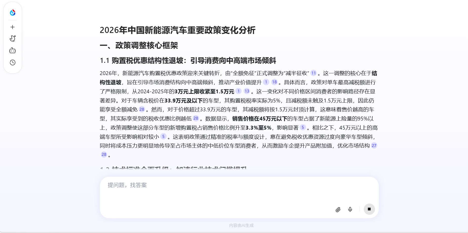
Task: Start a new chat with the plus icon
Action: coord(12,27)
